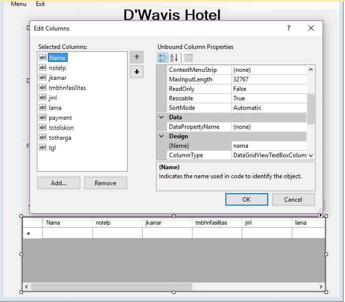Click the lama column header in the grid

point(309,223)
